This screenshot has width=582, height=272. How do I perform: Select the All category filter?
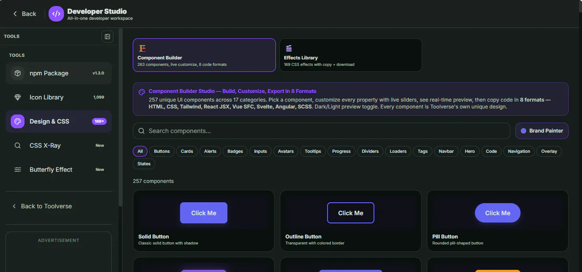140,151
